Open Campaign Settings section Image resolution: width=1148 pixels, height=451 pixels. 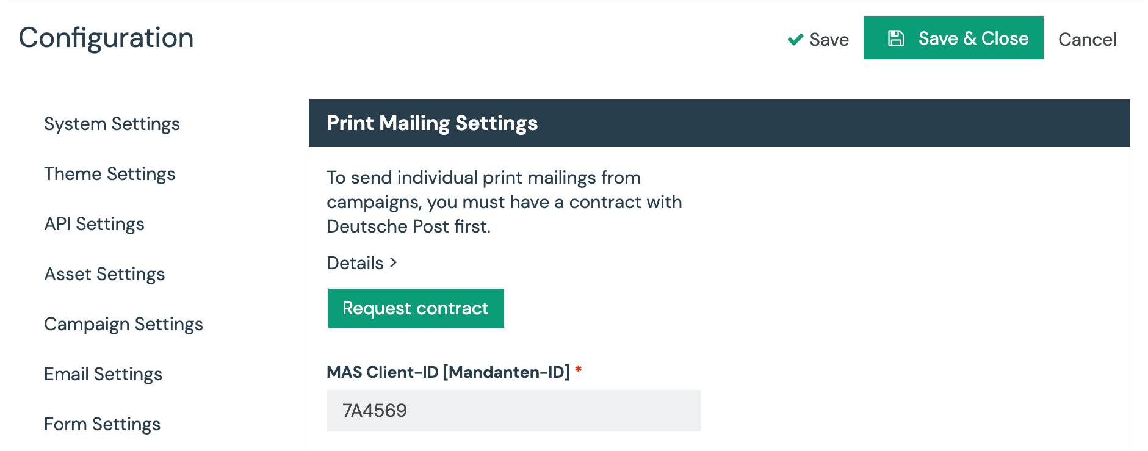(x=123, y=324)
